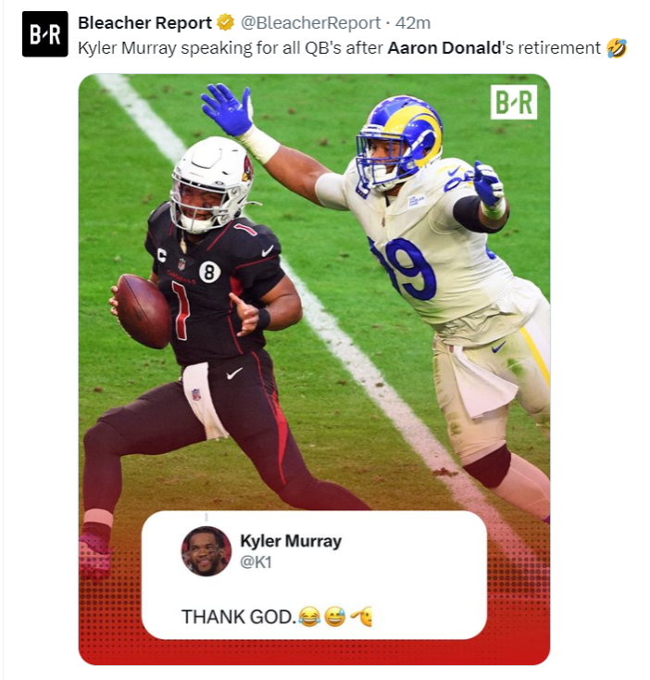Click the pointing-hand emoji in the quoted tweet
Image resolution: width=650 pixels, height=680 pixels.
361,617
